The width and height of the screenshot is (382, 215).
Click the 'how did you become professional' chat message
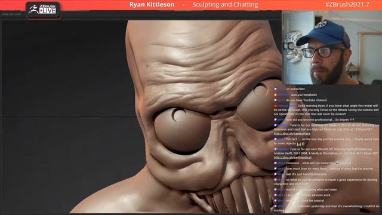[x=320, y=119]
